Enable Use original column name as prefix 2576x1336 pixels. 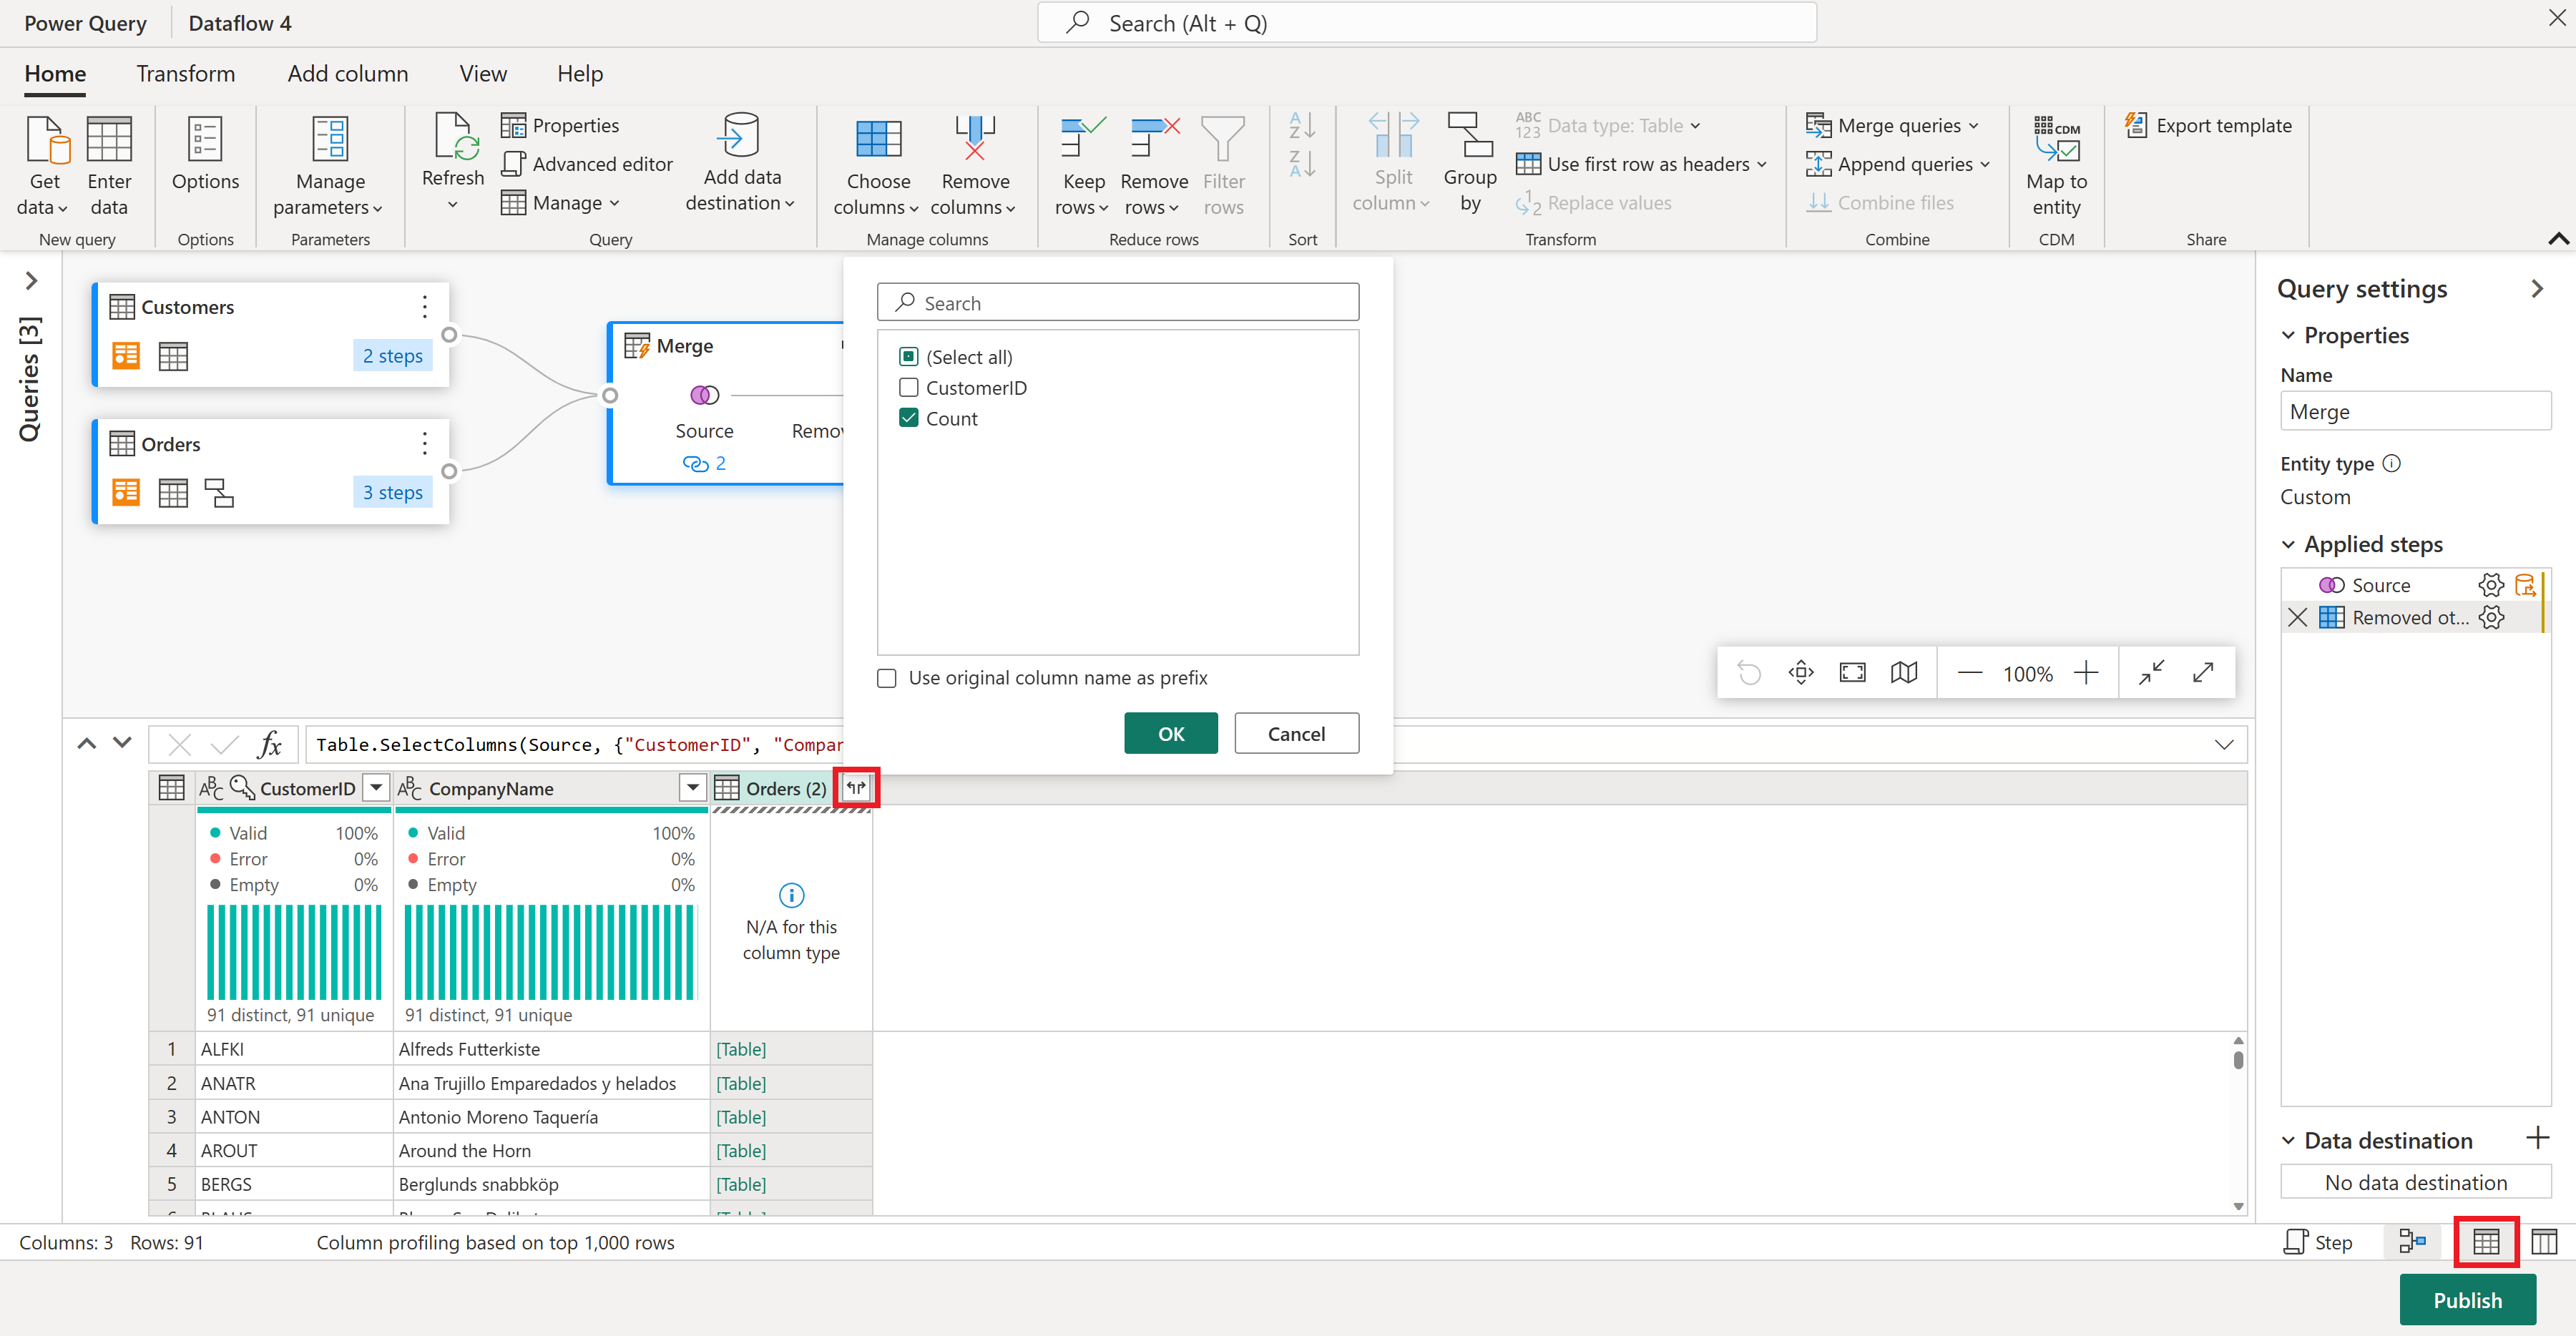tap(886, 678)
